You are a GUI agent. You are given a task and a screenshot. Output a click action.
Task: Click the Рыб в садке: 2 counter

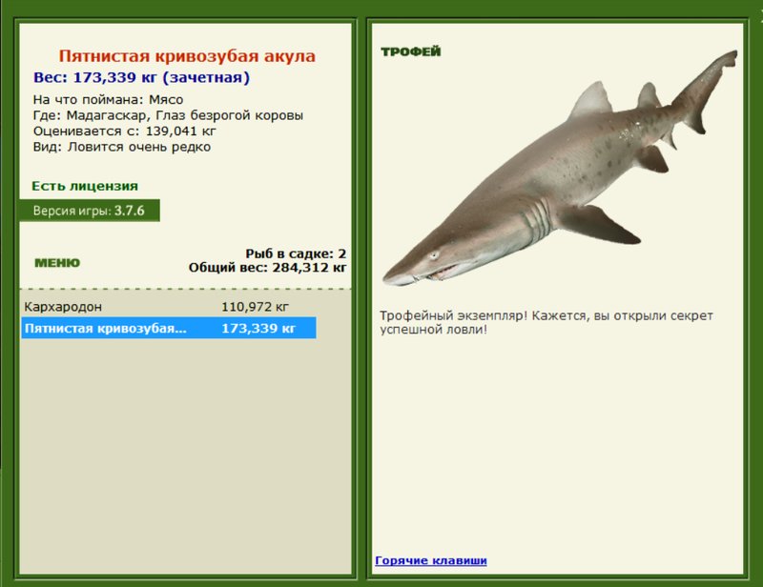(296, 253)
